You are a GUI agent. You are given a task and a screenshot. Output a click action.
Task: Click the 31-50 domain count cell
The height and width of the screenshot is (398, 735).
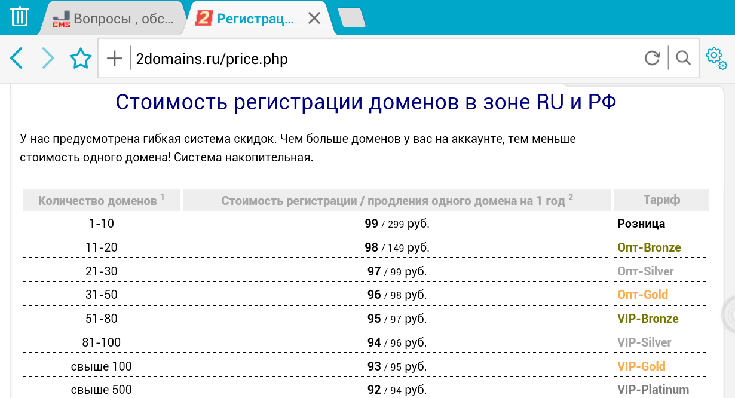(x=102, y=295)
